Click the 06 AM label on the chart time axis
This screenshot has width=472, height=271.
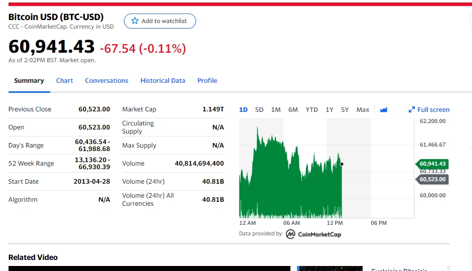point(291,223)
